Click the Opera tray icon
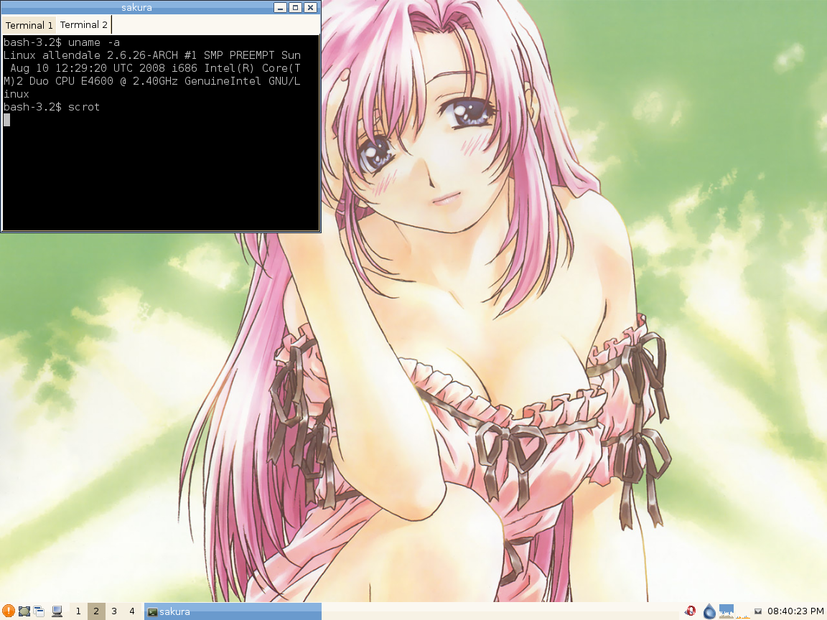The image size is (827, 620). (690, 611)
